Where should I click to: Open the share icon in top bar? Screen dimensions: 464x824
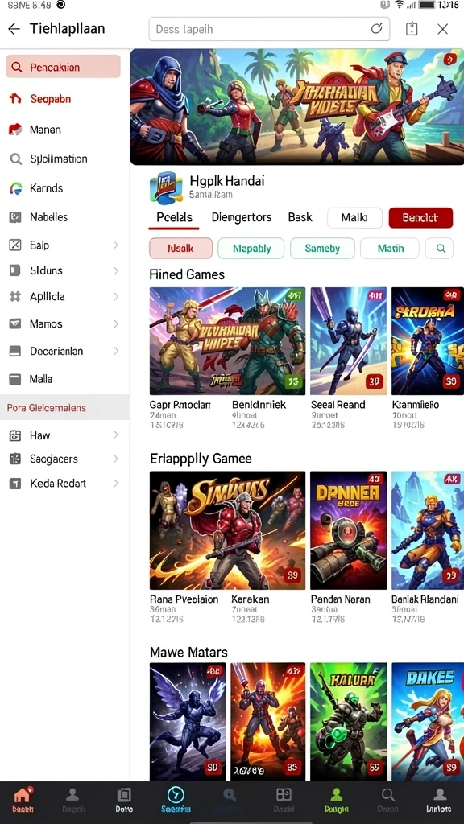pos(412,29)
